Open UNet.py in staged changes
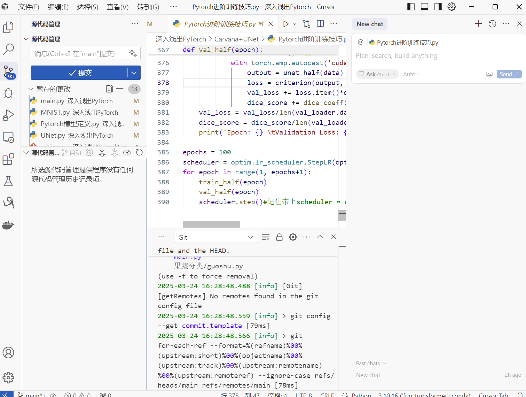Screen dimensions: 526x397 pyautogui.click(x=84, y=135)
